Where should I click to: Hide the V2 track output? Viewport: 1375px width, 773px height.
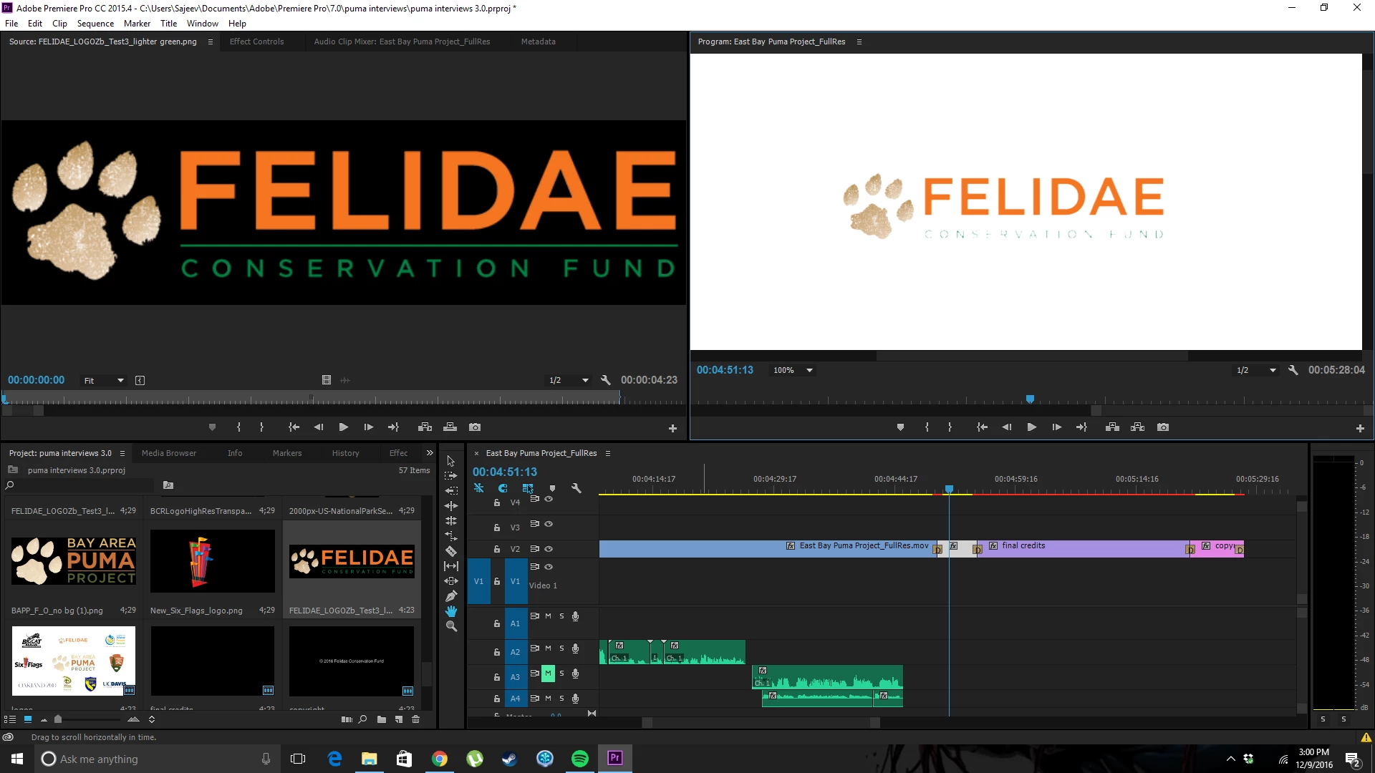click(x=549, y=549)
